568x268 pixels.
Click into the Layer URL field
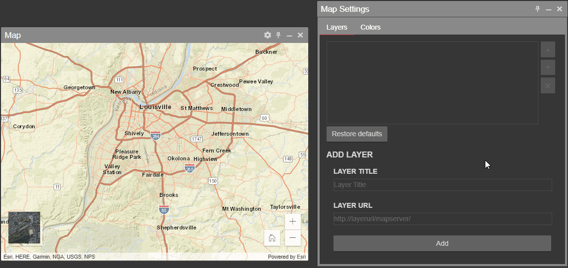point(442,219)
